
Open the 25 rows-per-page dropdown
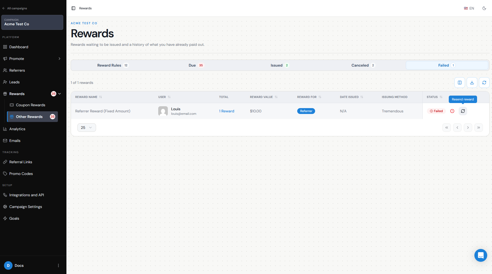pos(87,128)
